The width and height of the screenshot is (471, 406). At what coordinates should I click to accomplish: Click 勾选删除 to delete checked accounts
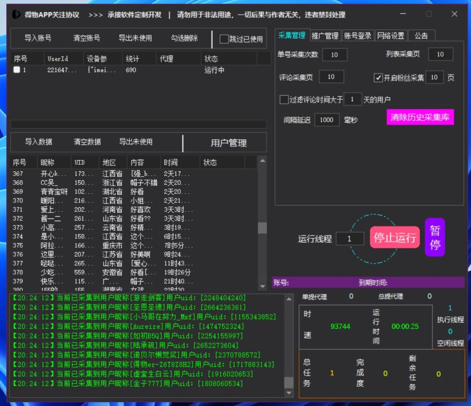pos(184,38)
